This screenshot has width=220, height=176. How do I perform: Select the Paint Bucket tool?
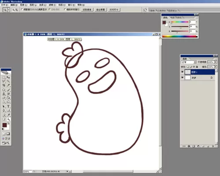(x=8, y=98)
